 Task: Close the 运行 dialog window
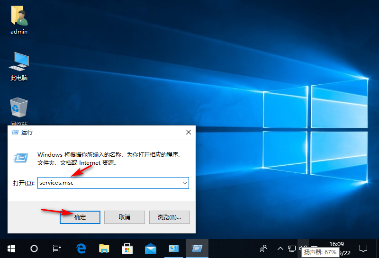point(188,132)
